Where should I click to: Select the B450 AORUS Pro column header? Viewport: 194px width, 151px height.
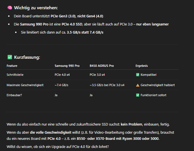[102, 66]
